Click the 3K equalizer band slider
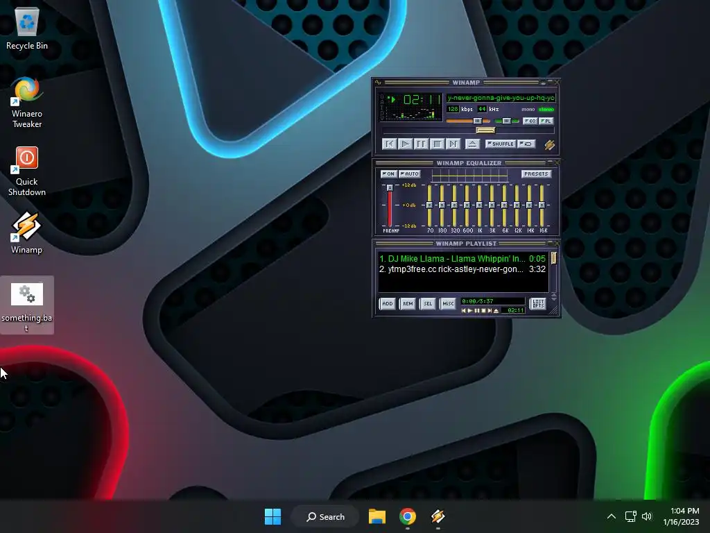 tap(492, 205)
